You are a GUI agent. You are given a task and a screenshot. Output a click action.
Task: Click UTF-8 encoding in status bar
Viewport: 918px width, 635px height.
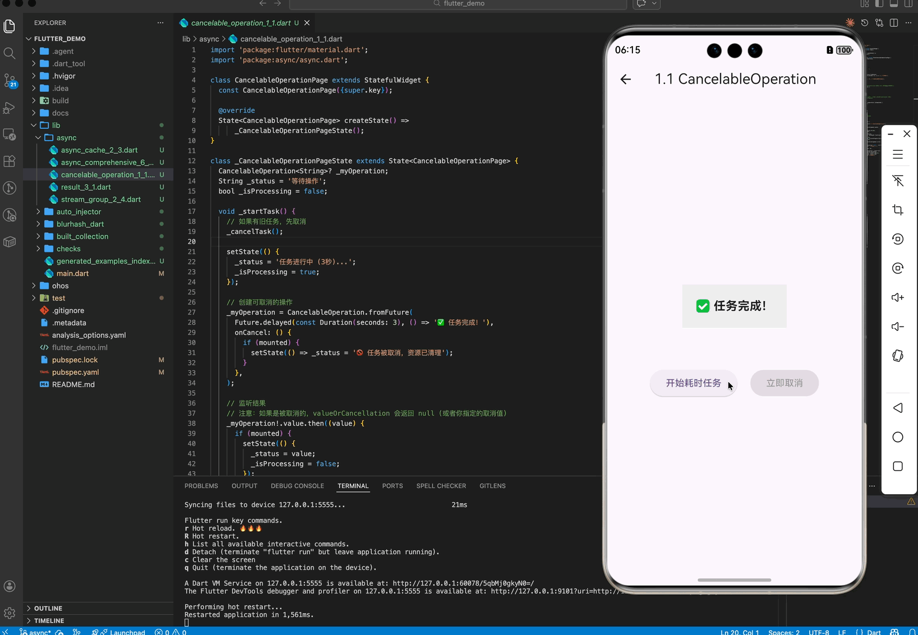click(819, 632)
